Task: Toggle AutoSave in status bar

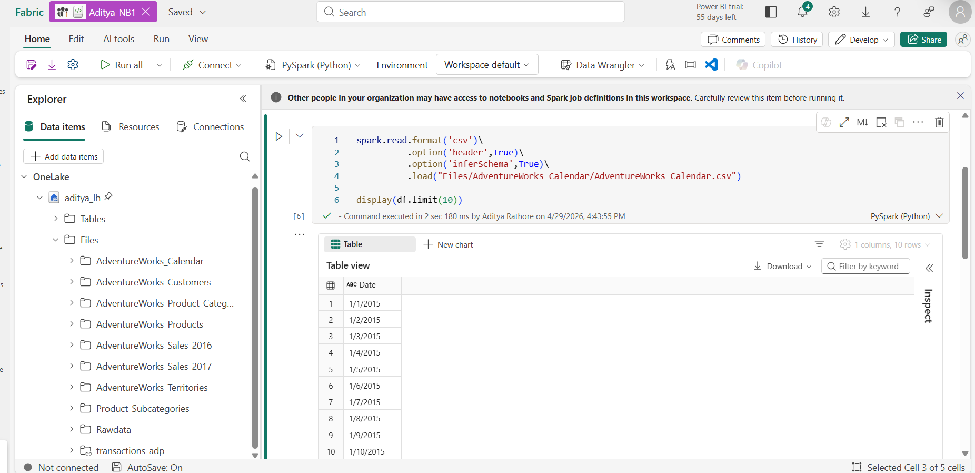Action: [147, 467]
